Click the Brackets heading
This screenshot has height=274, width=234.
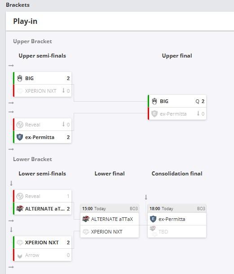point(18,4)
